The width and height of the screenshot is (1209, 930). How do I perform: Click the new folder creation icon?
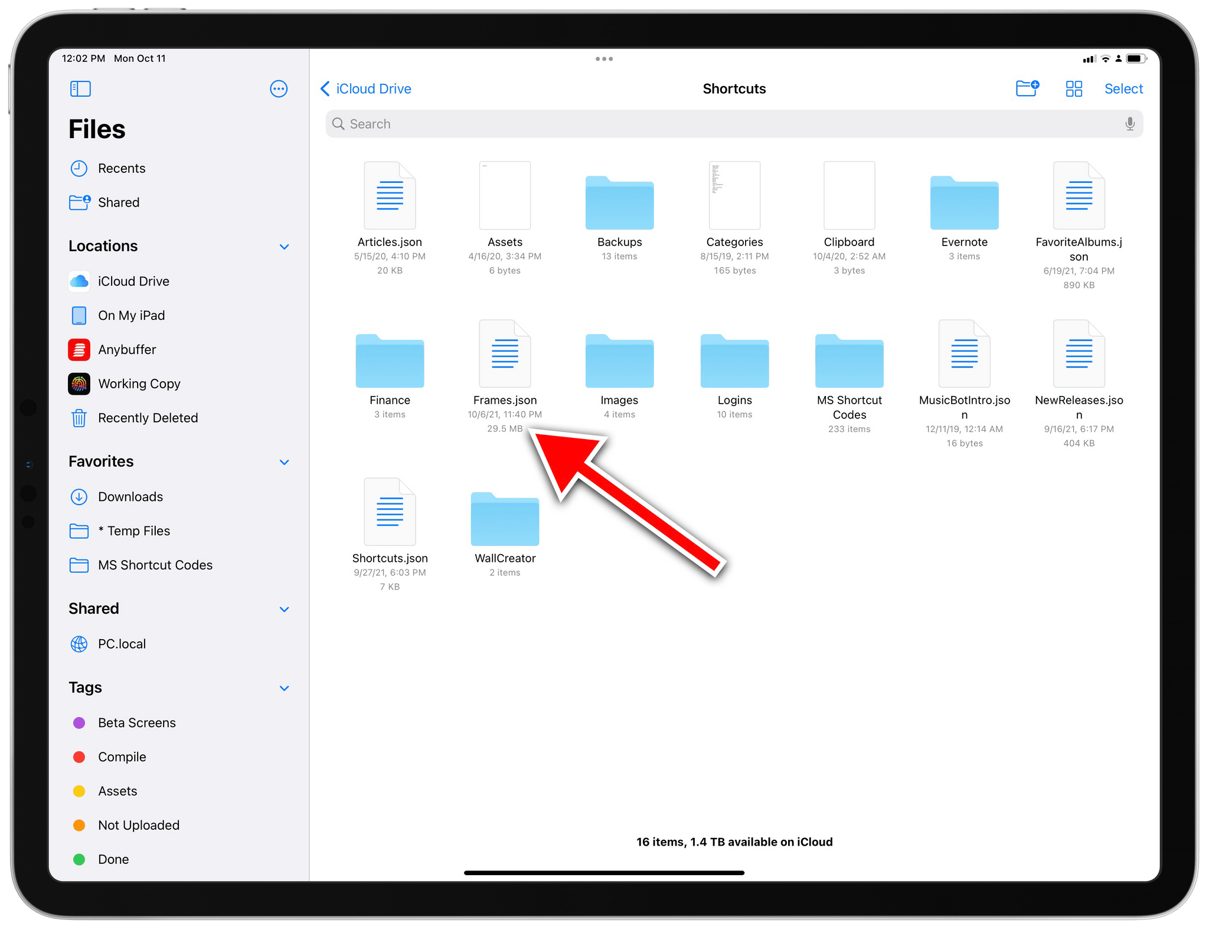[x=1028, y=88]
